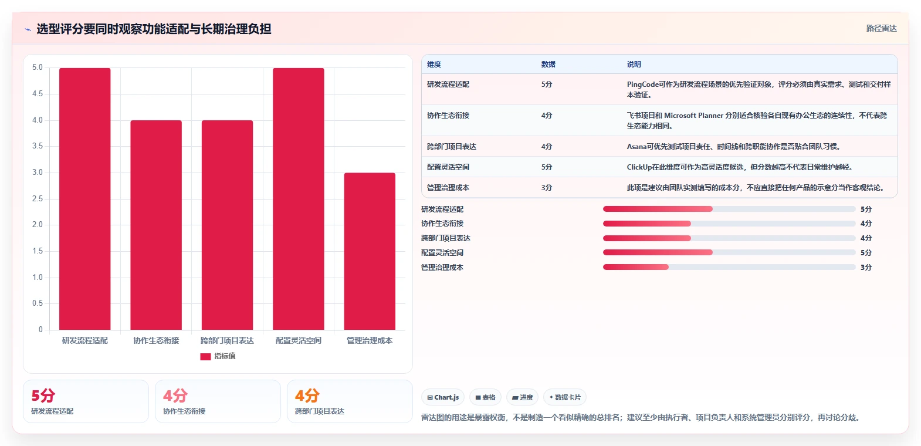Screen dimensions: 921x446
Task: Select the 数据卡片 chip
Action: coord(565,397)
